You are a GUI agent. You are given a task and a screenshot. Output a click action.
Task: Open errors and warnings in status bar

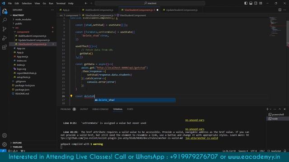13,151
